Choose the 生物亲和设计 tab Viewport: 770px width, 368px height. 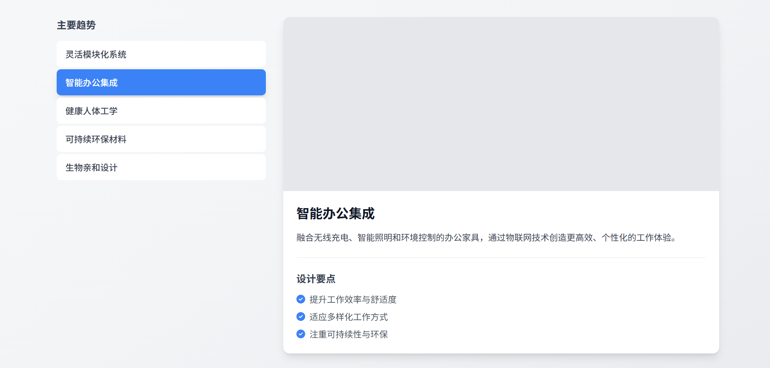pos(161,167)
